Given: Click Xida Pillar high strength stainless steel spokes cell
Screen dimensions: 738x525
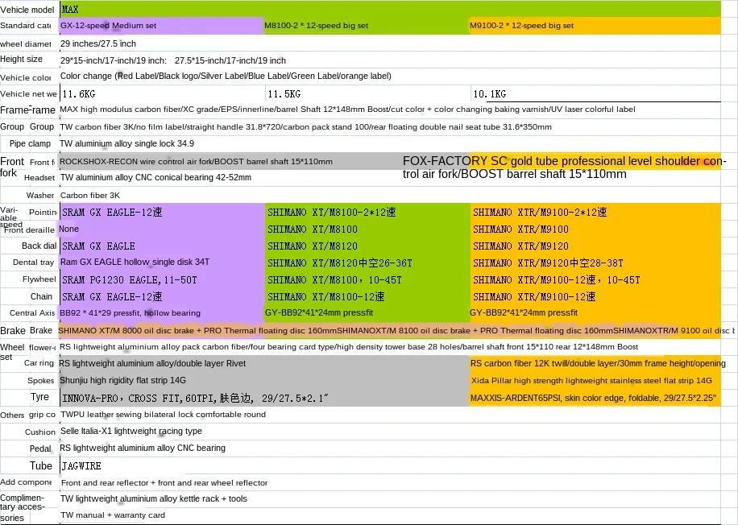Looking at the screenshot, I should (x=595, y=380).
